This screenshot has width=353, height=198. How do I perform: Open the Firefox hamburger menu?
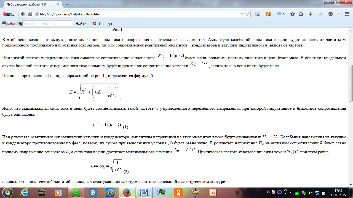pos(347,14)
